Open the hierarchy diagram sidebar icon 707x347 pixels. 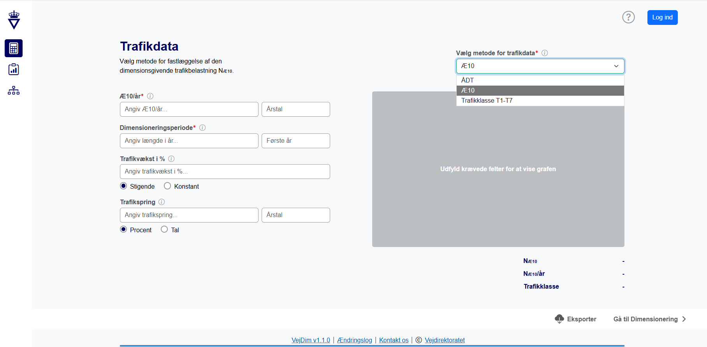click(x=14, y=91)
